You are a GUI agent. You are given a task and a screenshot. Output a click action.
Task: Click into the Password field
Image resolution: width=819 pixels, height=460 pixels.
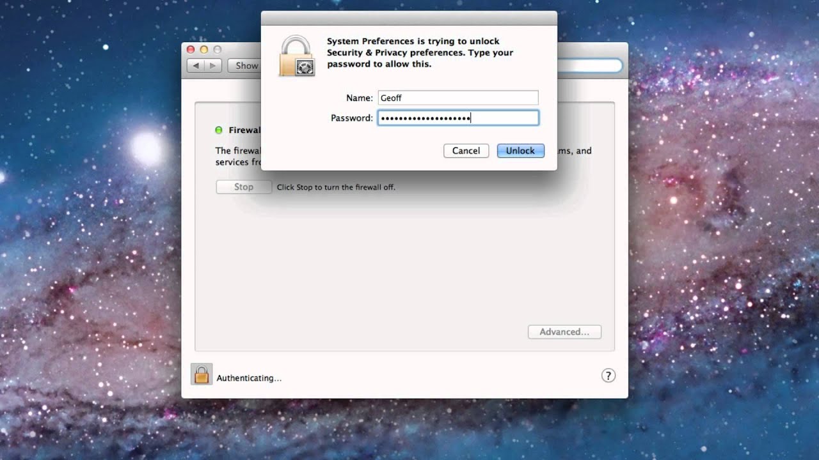[458, 118]
